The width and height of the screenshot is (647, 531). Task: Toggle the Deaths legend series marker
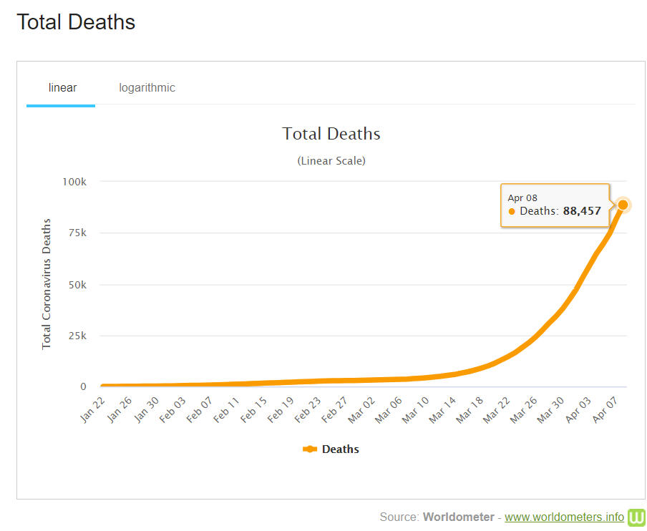click(310, 449)
